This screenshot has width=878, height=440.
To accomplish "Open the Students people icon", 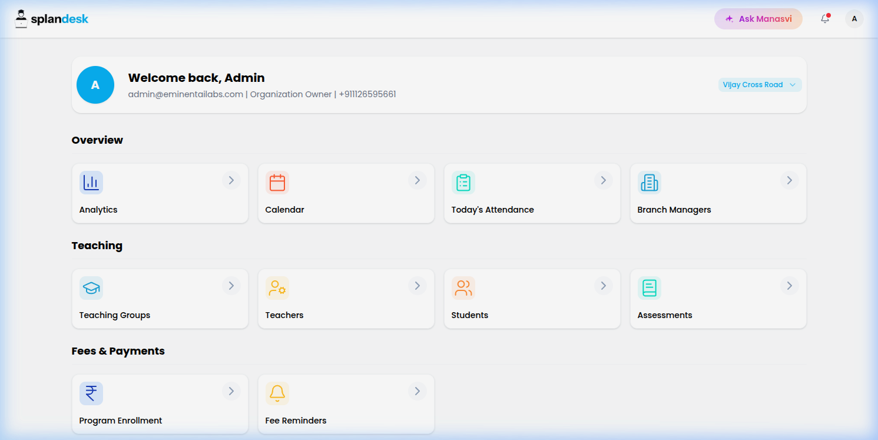I will tap(463, 288).
